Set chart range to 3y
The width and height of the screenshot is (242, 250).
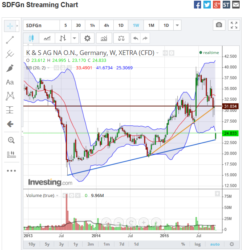coord(61,244)
